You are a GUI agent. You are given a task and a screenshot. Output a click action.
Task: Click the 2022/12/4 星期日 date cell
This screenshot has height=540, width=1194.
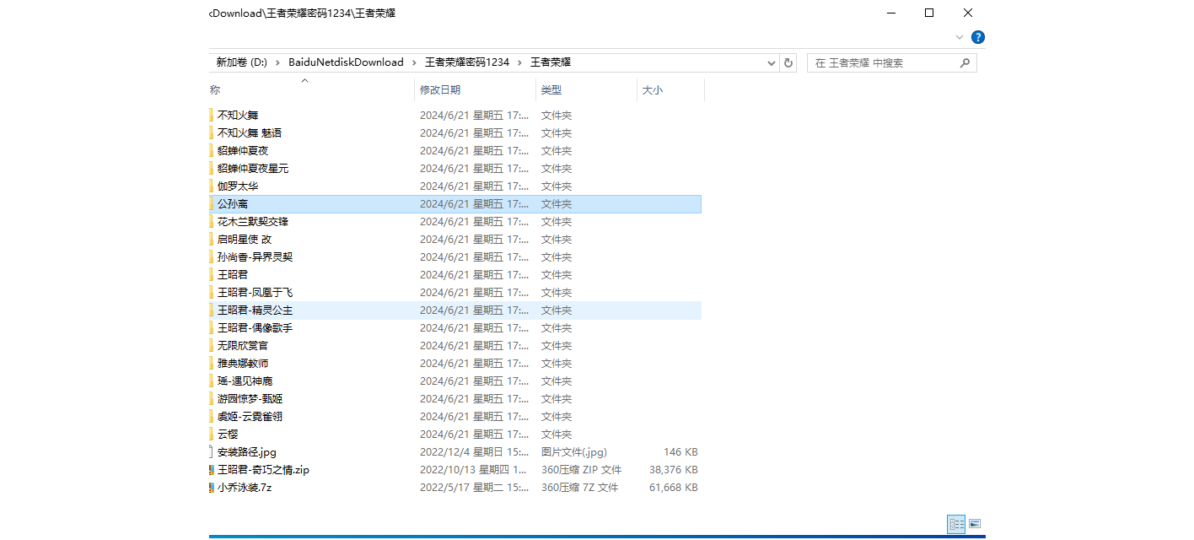click(475, 451)
